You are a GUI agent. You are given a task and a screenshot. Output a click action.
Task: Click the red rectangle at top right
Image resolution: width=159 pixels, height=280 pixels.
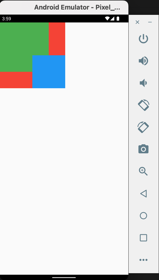tap(57, 39)
